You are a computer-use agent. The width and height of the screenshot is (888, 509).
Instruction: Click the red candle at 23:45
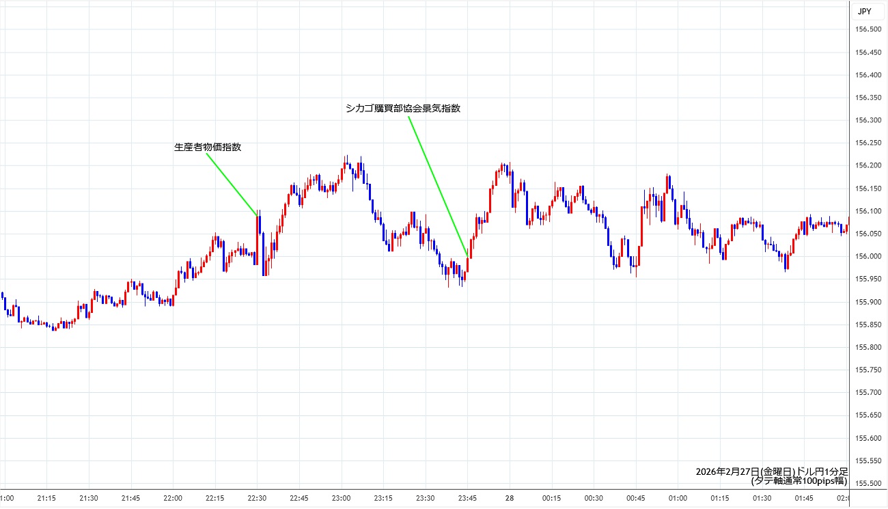468,263
